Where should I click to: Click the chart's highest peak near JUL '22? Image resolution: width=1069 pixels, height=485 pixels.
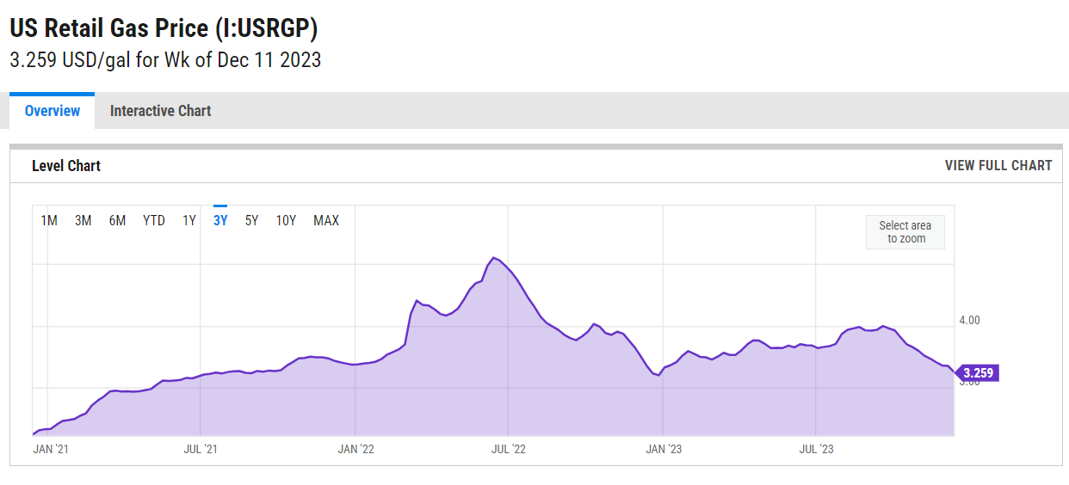493,257
